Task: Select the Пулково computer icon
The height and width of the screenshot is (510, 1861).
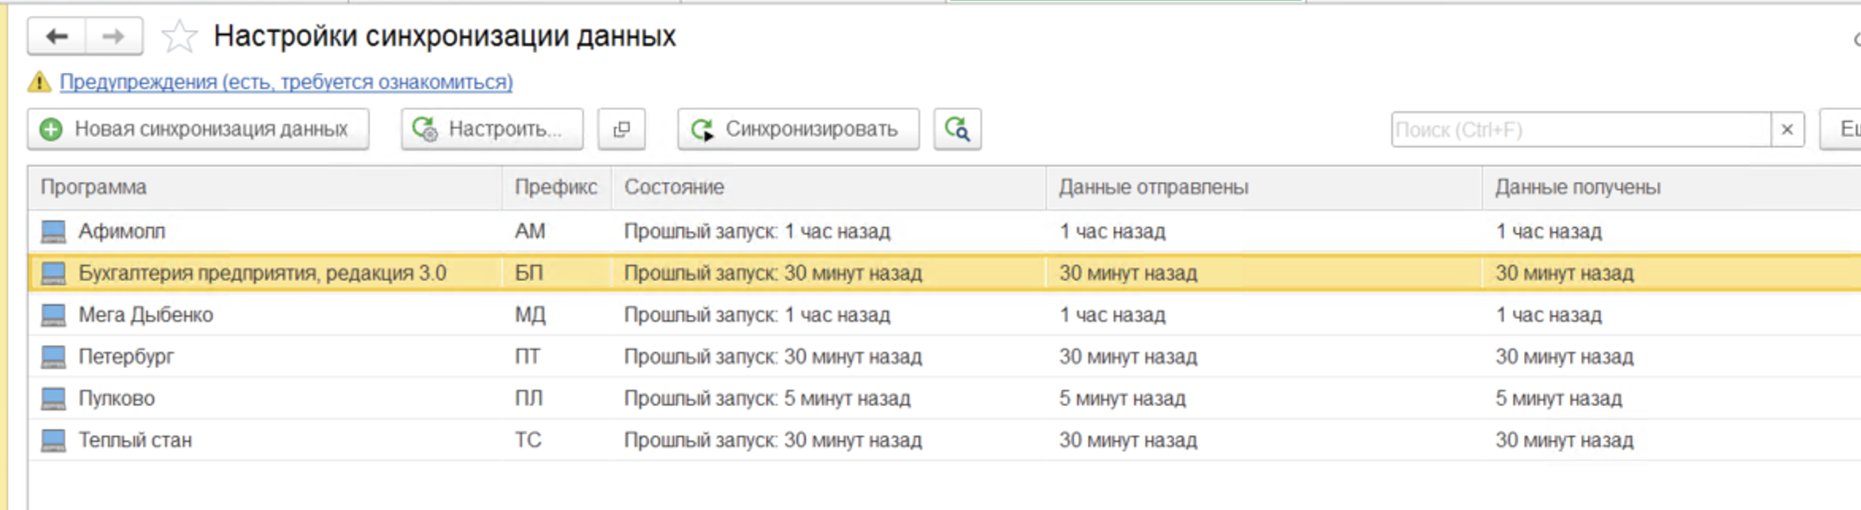Action: [53, 398]
